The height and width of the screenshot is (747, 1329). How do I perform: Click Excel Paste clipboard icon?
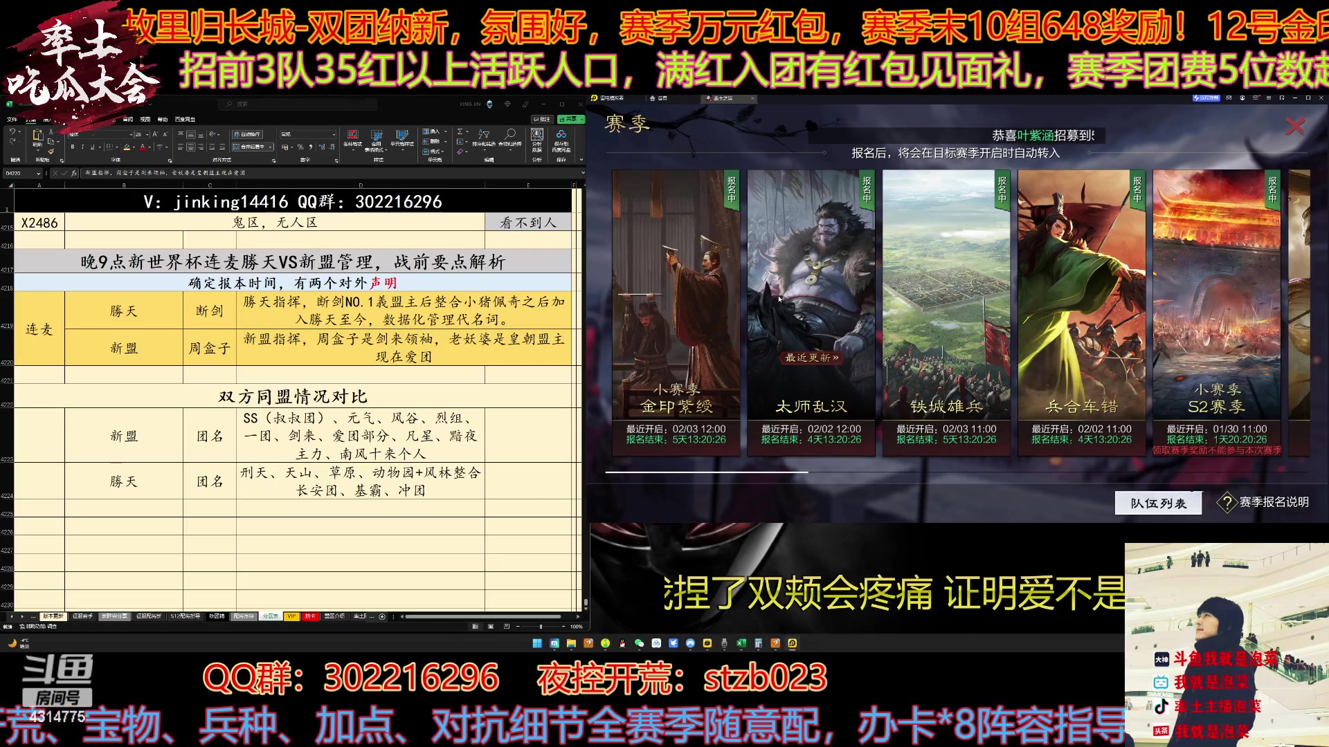click(x=38, y=135)
